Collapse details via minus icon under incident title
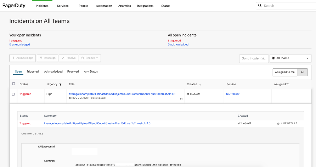The height and width of the screenshot is (167, 316). (x=70, y=98)
